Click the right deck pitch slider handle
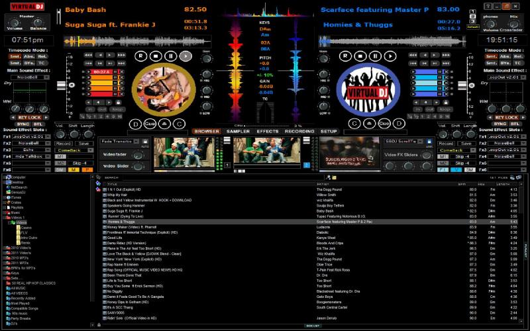530x331 pixels. point(462,85)
